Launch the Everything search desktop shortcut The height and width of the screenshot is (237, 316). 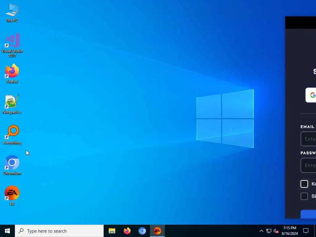12,135
